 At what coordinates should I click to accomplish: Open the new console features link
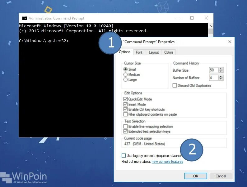167,162
